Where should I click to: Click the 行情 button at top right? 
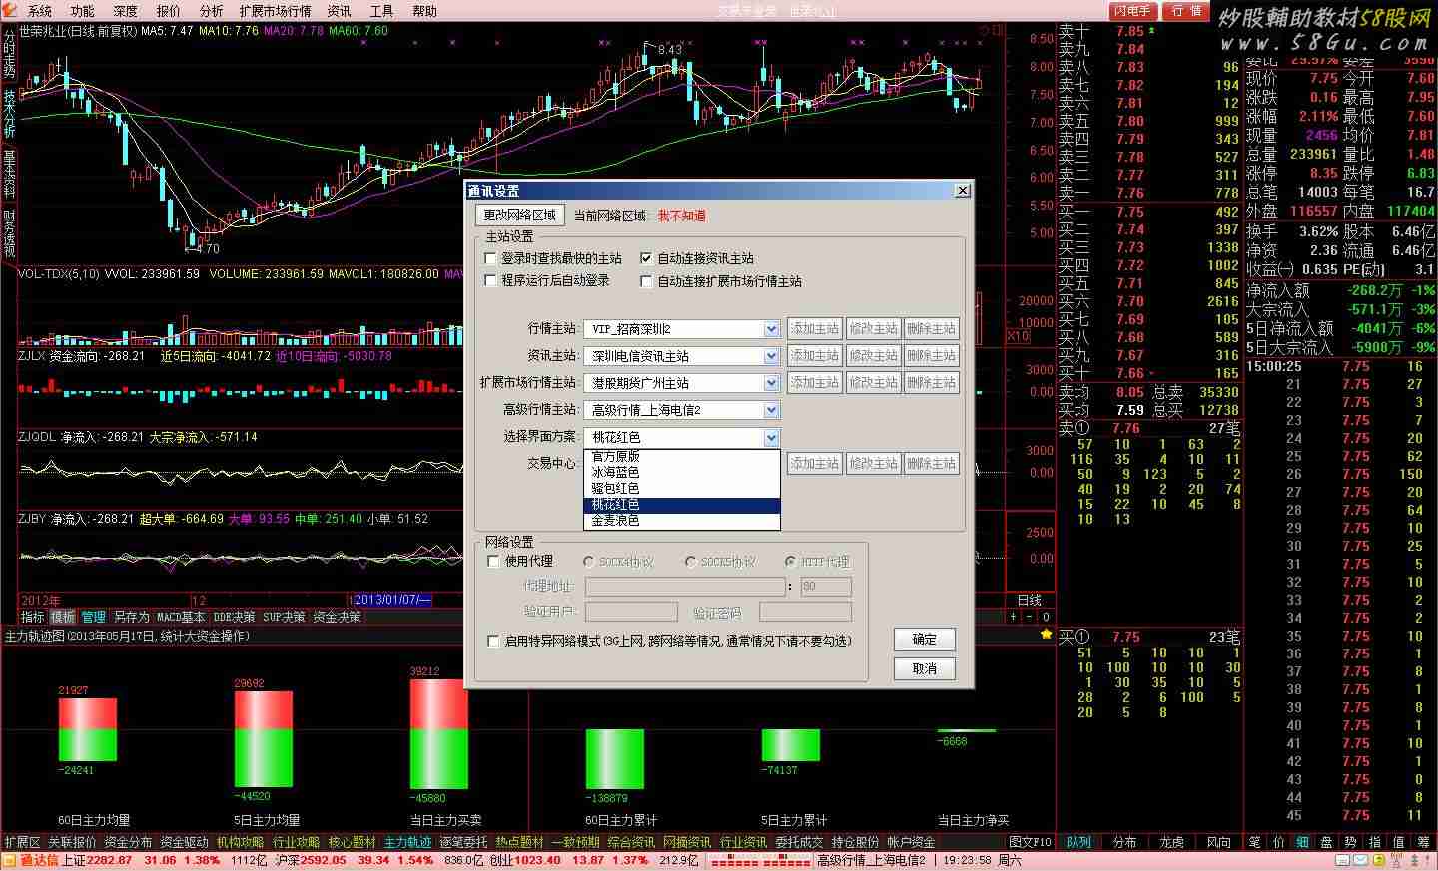point(1188,11)
